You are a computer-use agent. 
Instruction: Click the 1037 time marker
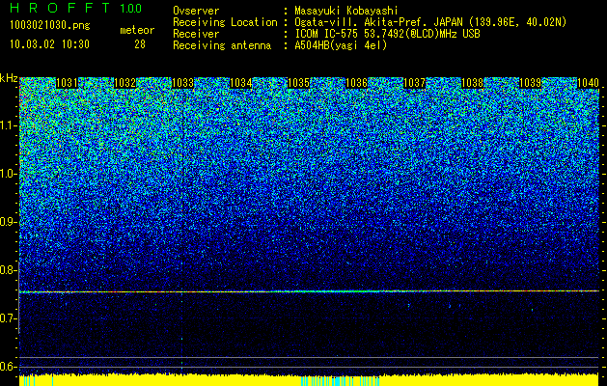tap(415, 83)
